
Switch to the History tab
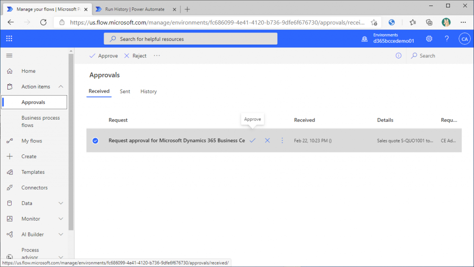[149, 91]
